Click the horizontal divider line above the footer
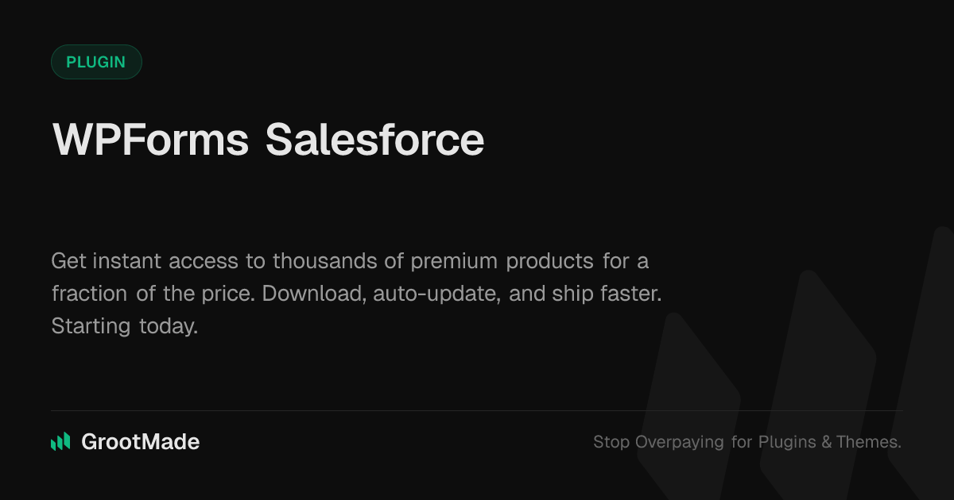 pos(477,411)
